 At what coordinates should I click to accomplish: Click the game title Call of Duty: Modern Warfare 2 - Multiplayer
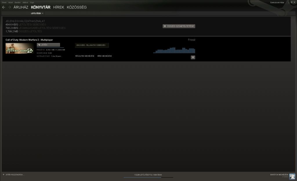click(29, 40)
